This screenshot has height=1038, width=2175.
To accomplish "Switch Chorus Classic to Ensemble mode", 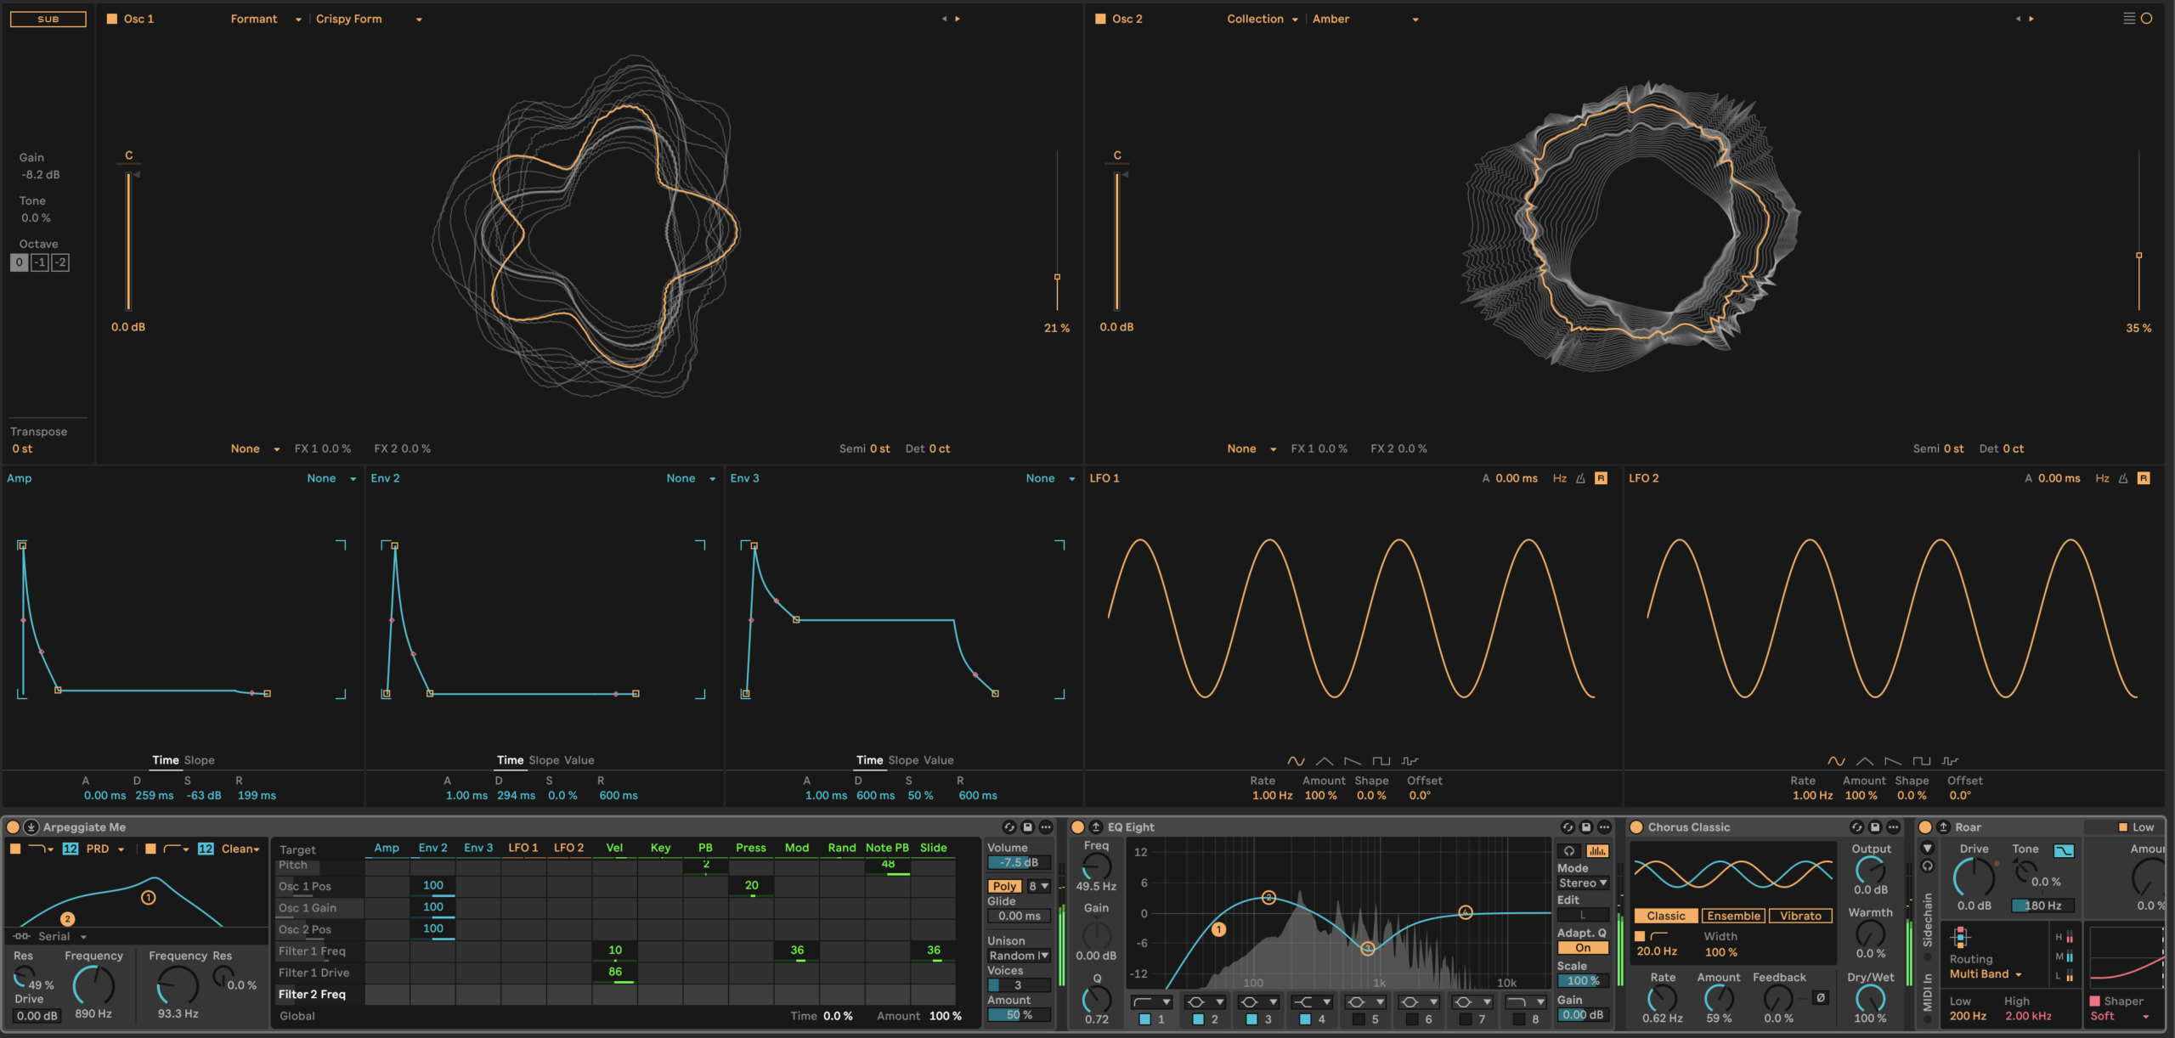I will [1734, 916].
